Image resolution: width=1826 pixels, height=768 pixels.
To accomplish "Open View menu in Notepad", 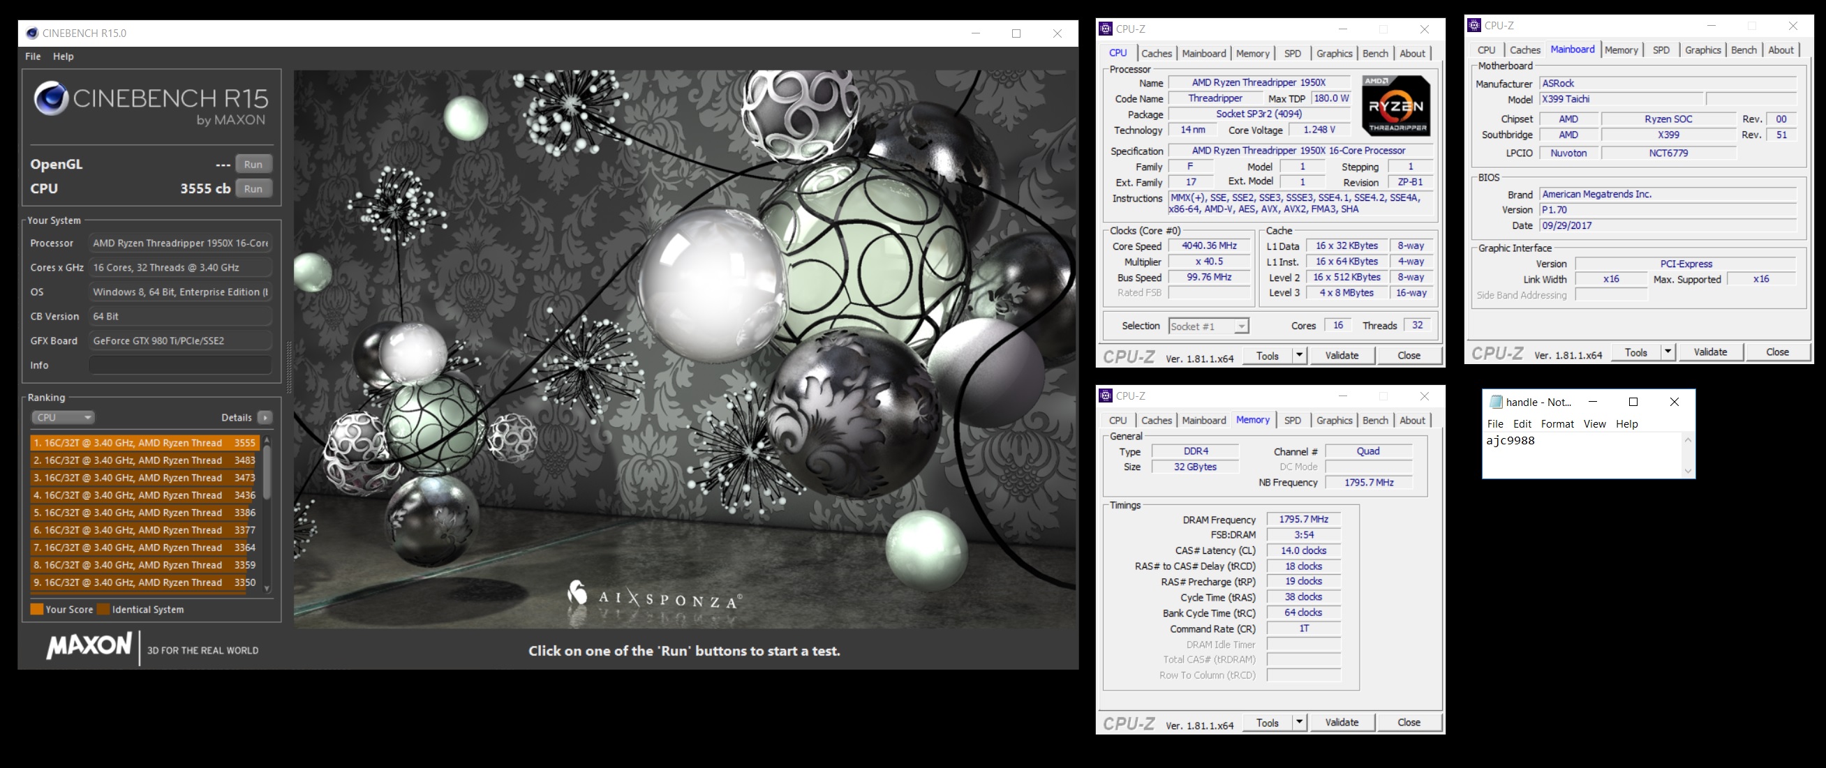I will (x=1594, y=424).
